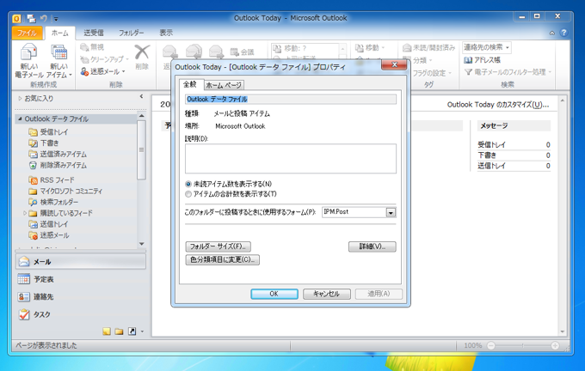Click the Send/Receive icon in quick access toolbar

click(x=31, y=18)
